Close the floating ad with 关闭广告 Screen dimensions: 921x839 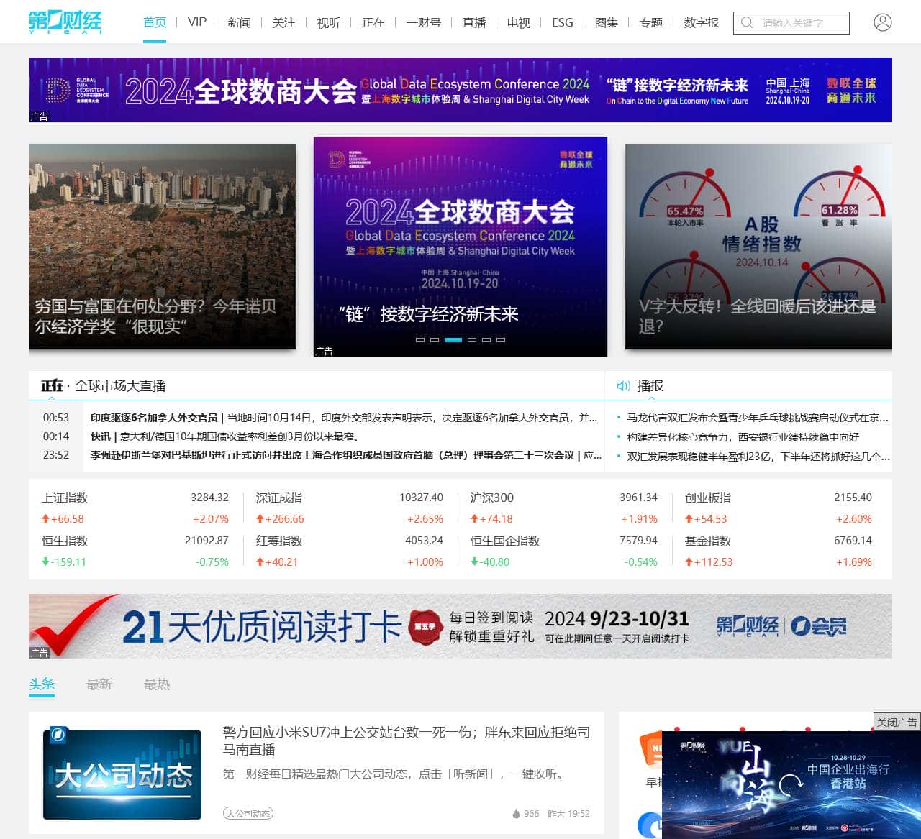897,723
